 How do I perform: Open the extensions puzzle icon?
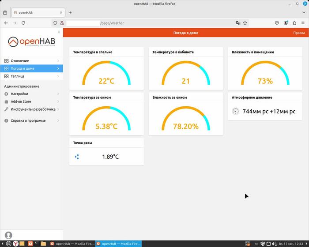pos(294,23)
